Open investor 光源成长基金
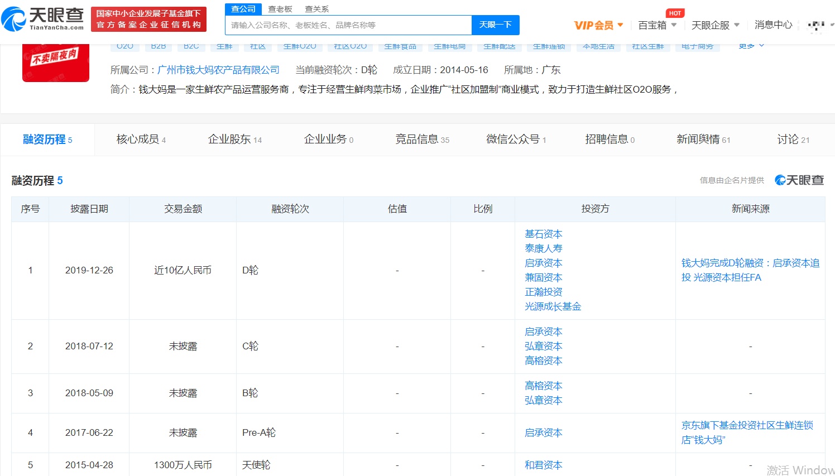The height and width of the screenshot is (476, 835). (x=553, y=307)
